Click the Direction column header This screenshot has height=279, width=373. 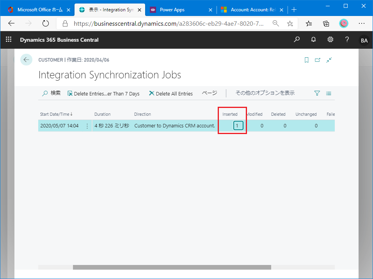click(x=142, y=114)
